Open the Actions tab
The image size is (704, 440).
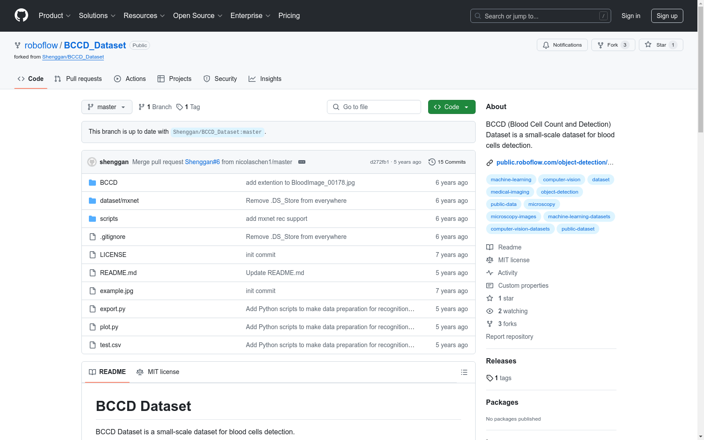(x=130, y=79)
